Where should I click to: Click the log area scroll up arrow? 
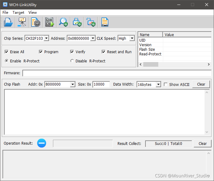[208, 153]
